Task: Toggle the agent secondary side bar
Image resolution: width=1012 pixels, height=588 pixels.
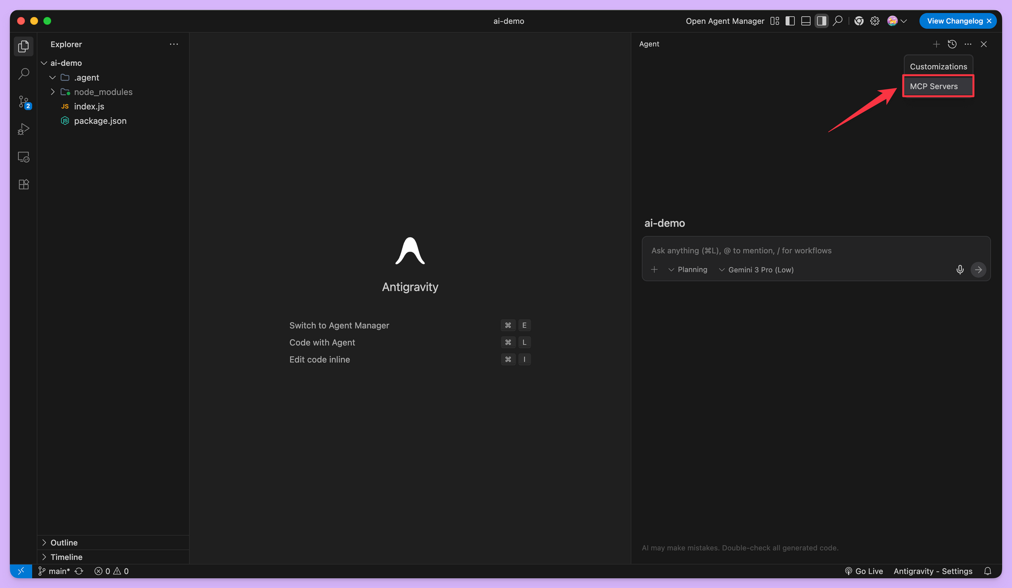Action: click(x=821, y=21)
